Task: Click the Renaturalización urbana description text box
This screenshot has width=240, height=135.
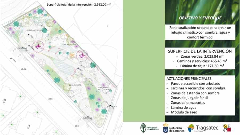Action: [200, 33]
